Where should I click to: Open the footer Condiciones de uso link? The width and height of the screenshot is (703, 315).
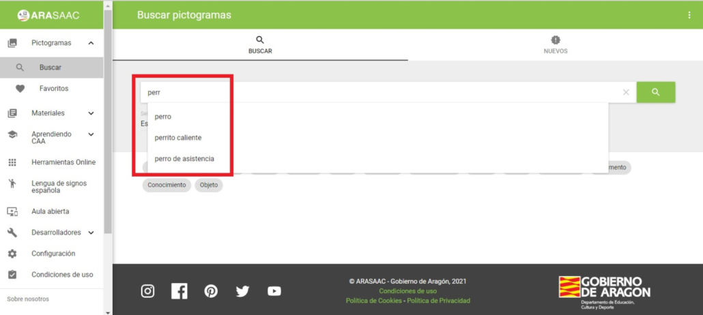point(408,291)
